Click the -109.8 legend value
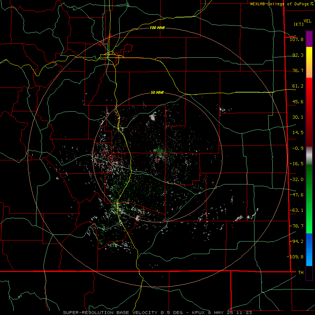Screen dimensions: 315x315 295,257
